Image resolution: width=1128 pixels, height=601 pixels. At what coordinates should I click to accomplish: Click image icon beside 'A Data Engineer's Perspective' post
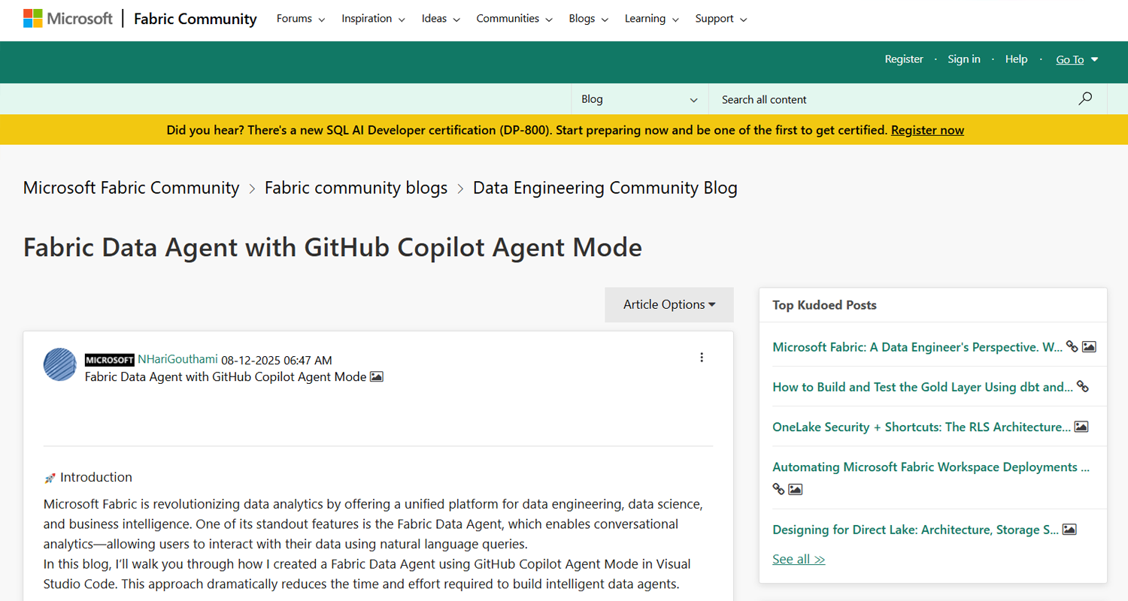point(1089,347)
